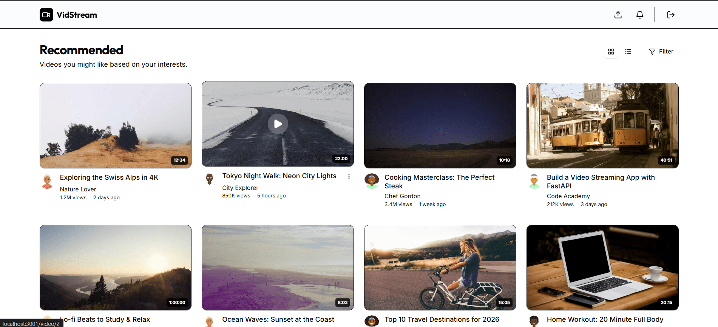Open Exploring the Swiss Alps thumbnail
The height and width of the screenshot is (327, 718).
click(116, 125)
